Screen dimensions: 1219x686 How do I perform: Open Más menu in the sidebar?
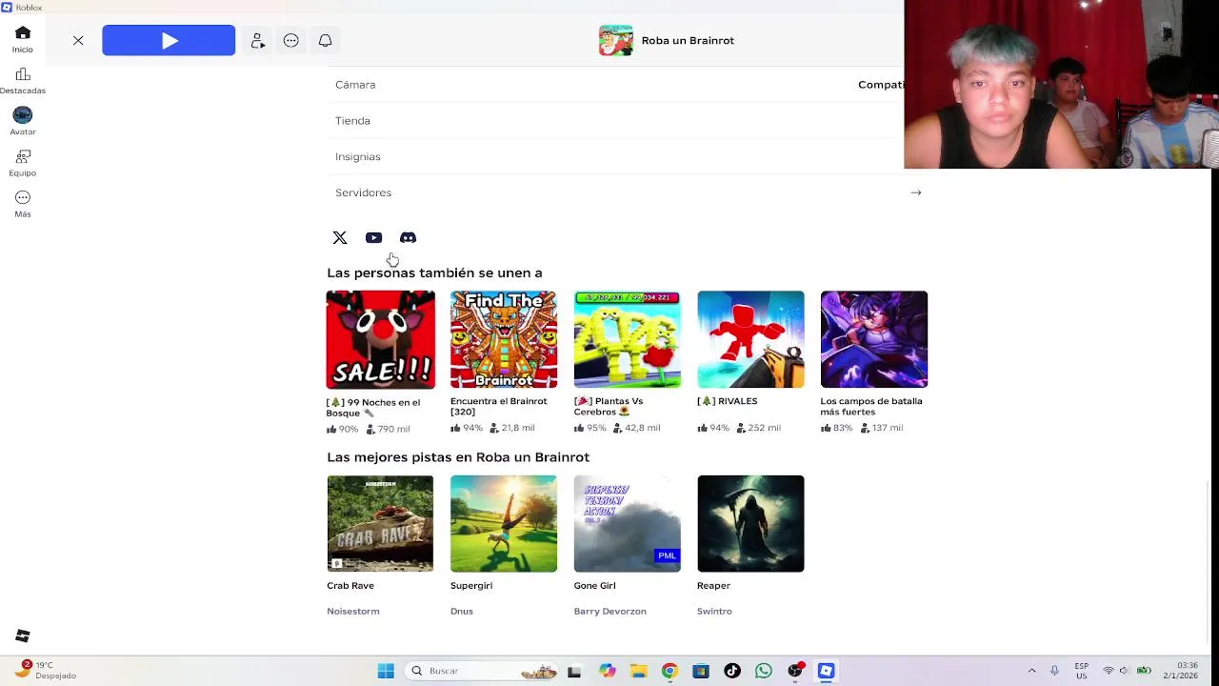click(23, 204)
